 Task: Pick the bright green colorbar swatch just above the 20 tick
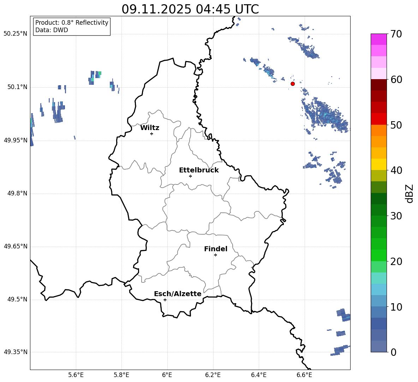[379, 255]
